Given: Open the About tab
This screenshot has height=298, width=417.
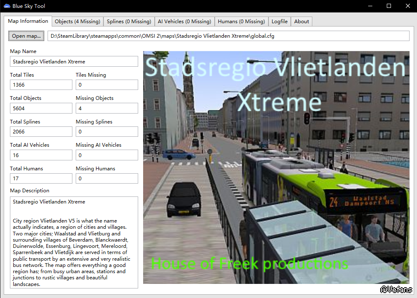Looking at the screenshot, I should (302, 21).
